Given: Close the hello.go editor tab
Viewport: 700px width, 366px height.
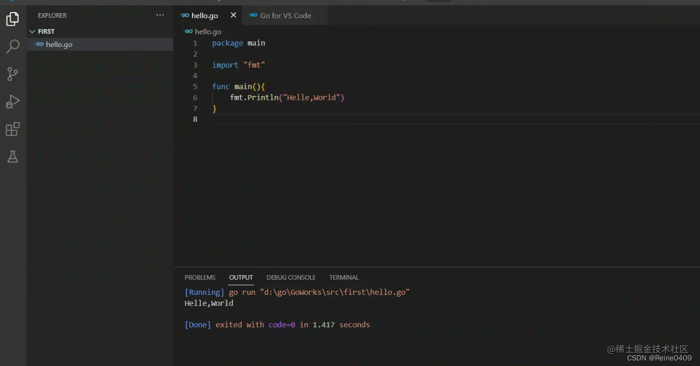Looking at the screenshot, I should click(x=234, y=15).
